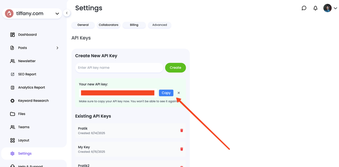The width and height of the screenshot is (339, 167).
Task: Focus the Enter API key name field
Action: [x=119, y=68]
